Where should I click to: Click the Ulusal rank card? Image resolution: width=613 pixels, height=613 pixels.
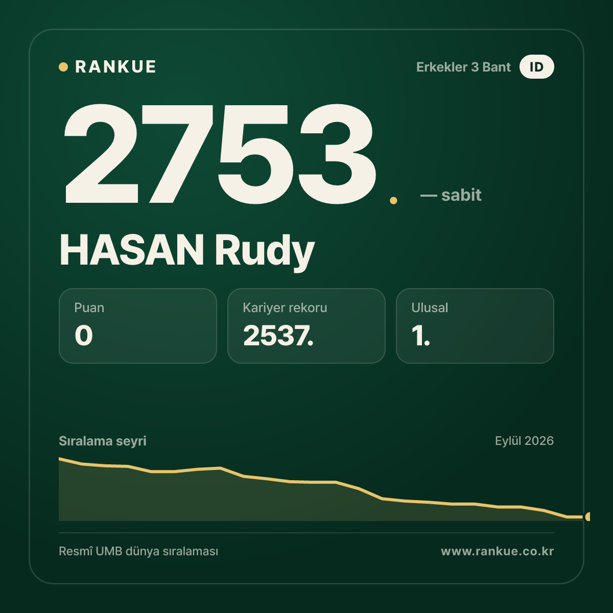coord(475,326)
